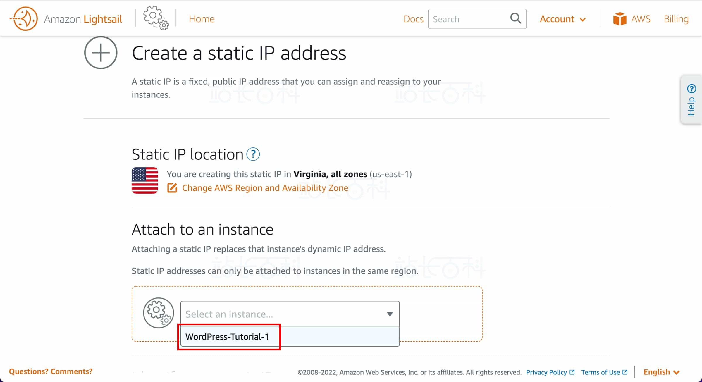The height and width of the screenshot is (382, 702).
Task: Choose WordPress-Tutorial-1 from the list
Action: click(x=227, y=337)
